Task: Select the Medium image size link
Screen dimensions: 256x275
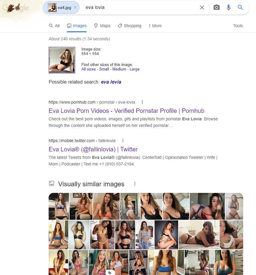Action: [119, 69]
